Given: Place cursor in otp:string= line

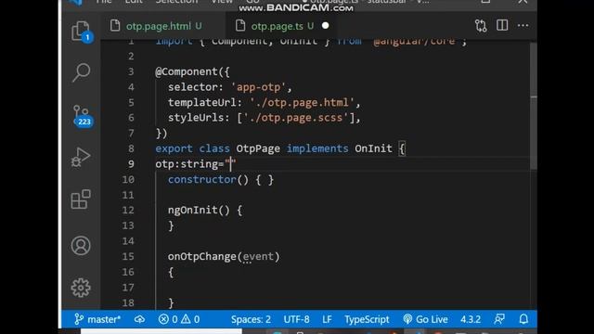Looking at the screenshot, I should tap(196, 164).
